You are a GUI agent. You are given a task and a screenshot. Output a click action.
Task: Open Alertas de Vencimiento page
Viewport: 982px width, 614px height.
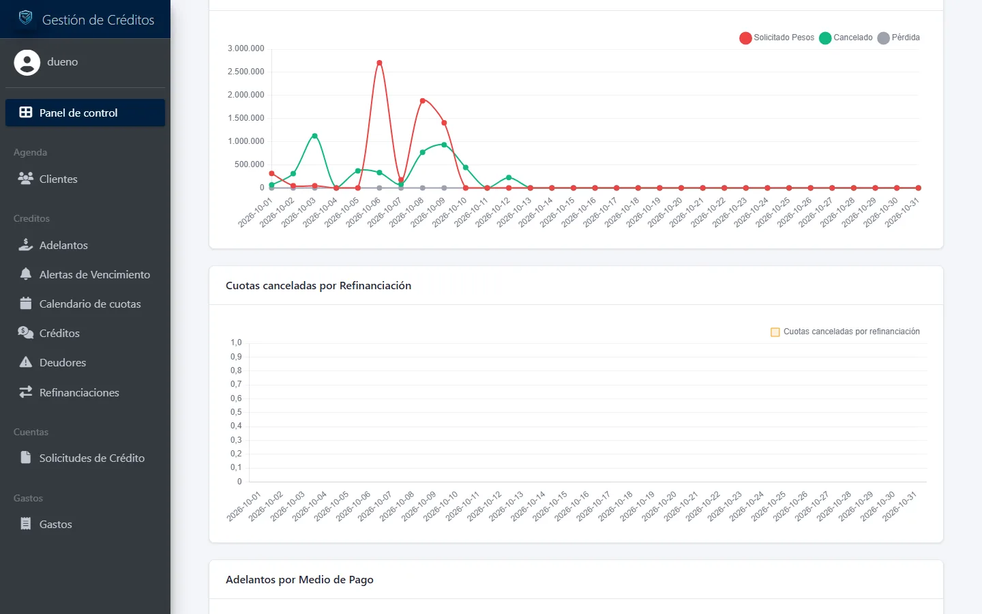[85, 274]
